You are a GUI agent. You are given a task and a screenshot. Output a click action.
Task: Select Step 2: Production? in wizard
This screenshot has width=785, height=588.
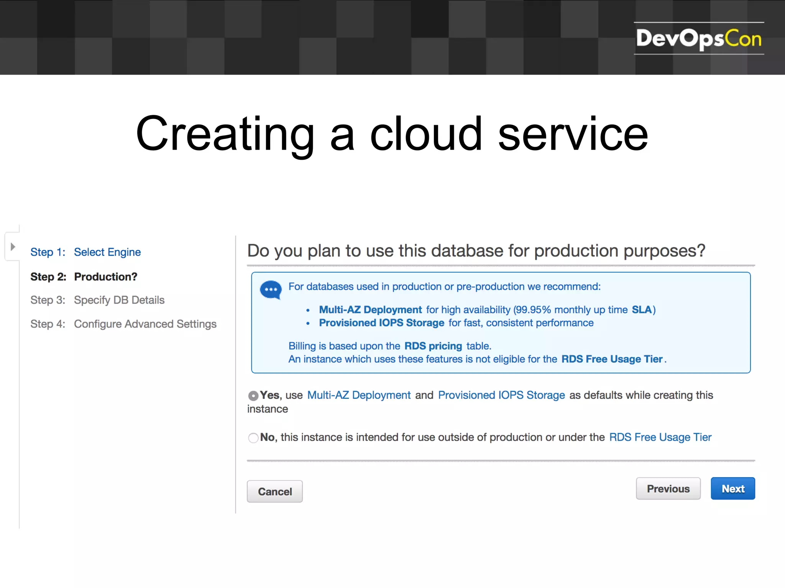point(84,276)
